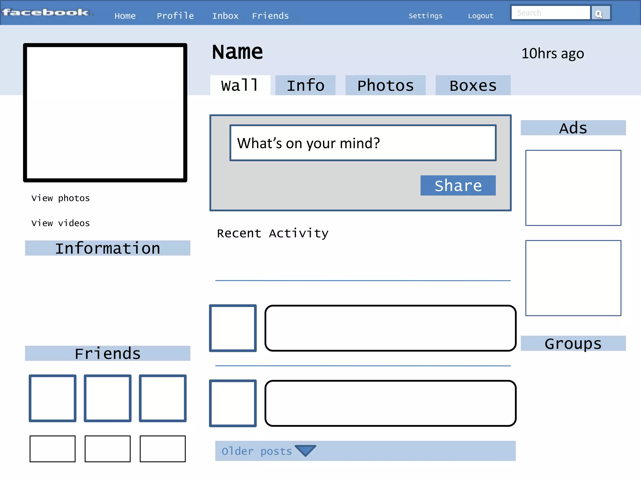Click the Friends section header
641x481 pixels.
coord(108,353)
